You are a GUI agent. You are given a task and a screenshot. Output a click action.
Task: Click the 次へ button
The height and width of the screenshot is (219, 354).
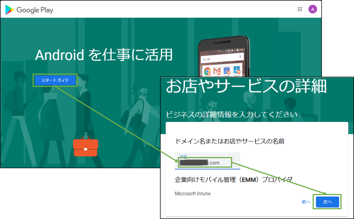coord(327,202)
